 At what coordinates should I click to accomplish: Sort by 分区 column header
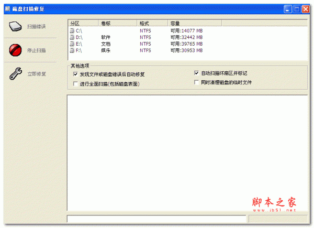pyautogui.click(x=83, y=23)
